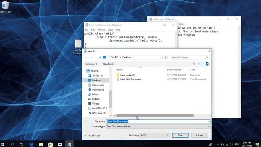Screen dimensions: 261x147
Task: Select the New folder (3) folder icon
Action: point(118,75)
